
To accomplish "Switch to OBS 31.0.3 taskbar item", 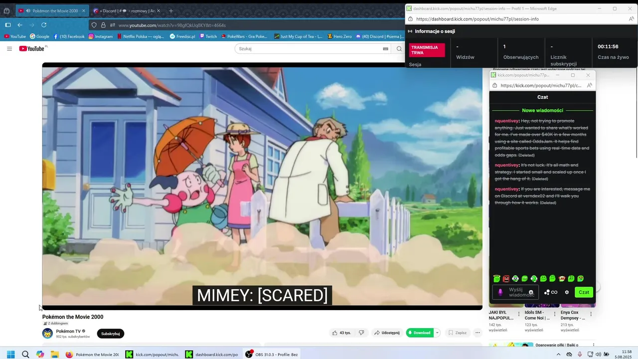I will point(272,355).
